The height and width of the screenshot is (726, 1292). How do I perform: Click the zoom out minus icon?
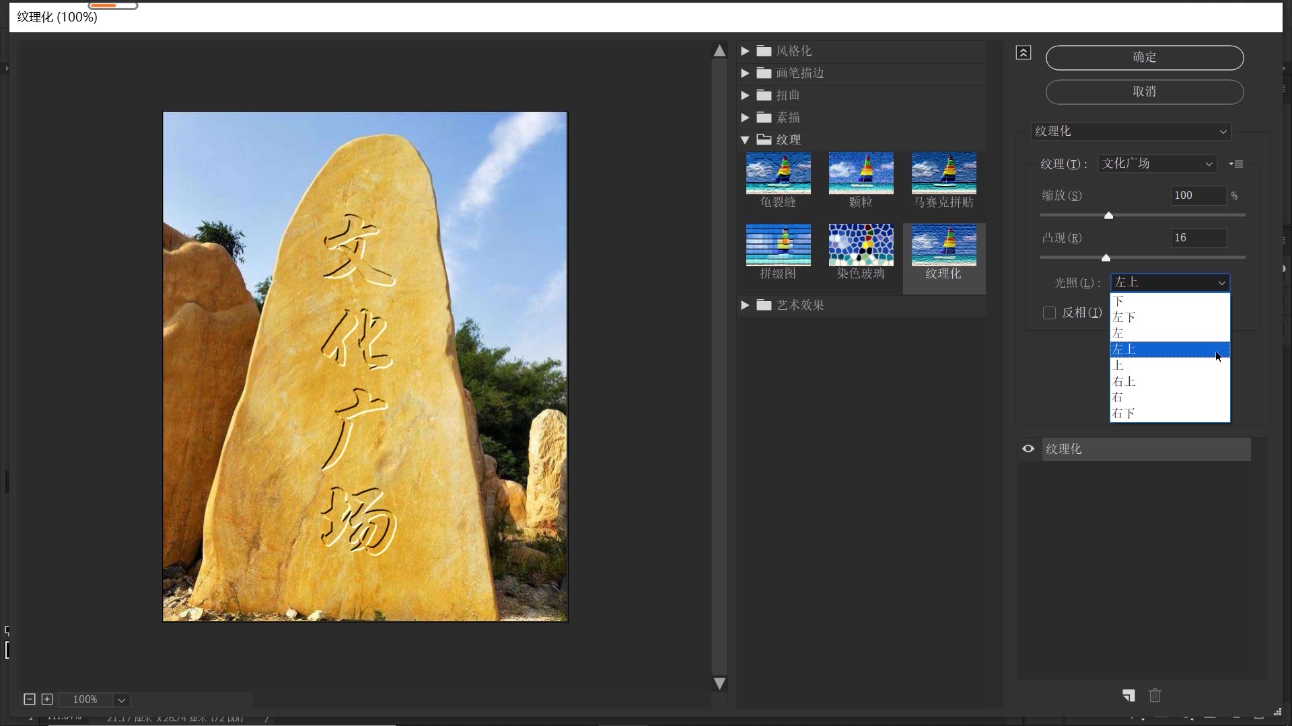(30, 699)
